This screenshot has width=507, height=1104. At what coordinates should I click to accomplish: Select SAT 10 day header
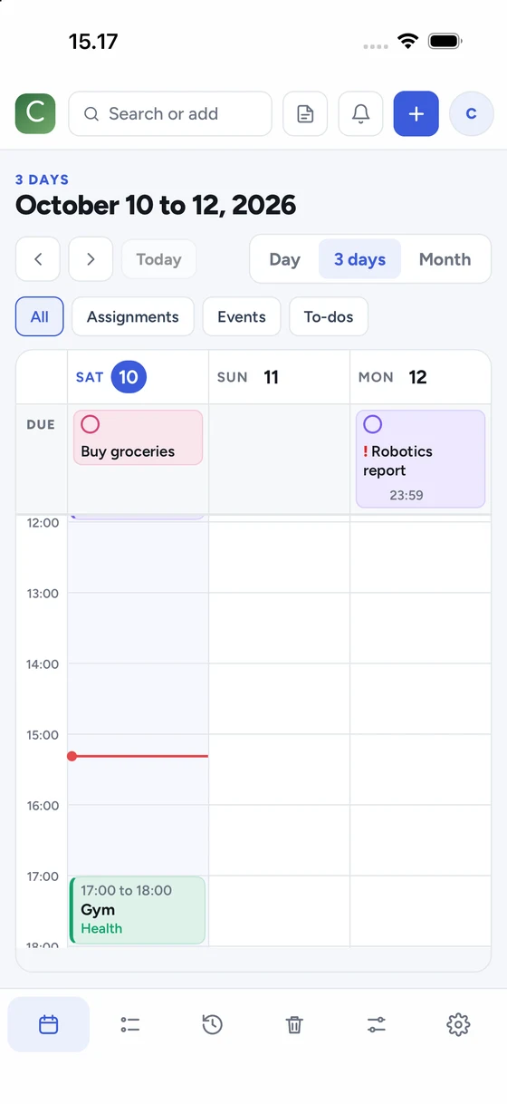[138, 377]
